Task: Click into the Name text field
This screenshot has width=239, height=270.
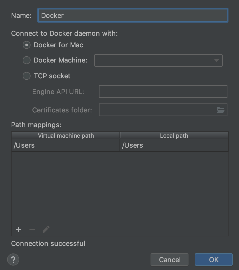Action: [133, 15]
